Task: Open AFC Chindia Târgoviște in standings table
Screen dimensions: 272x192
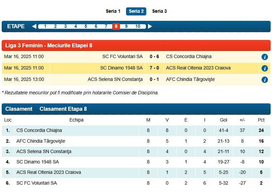Action: tap(41, 141)
